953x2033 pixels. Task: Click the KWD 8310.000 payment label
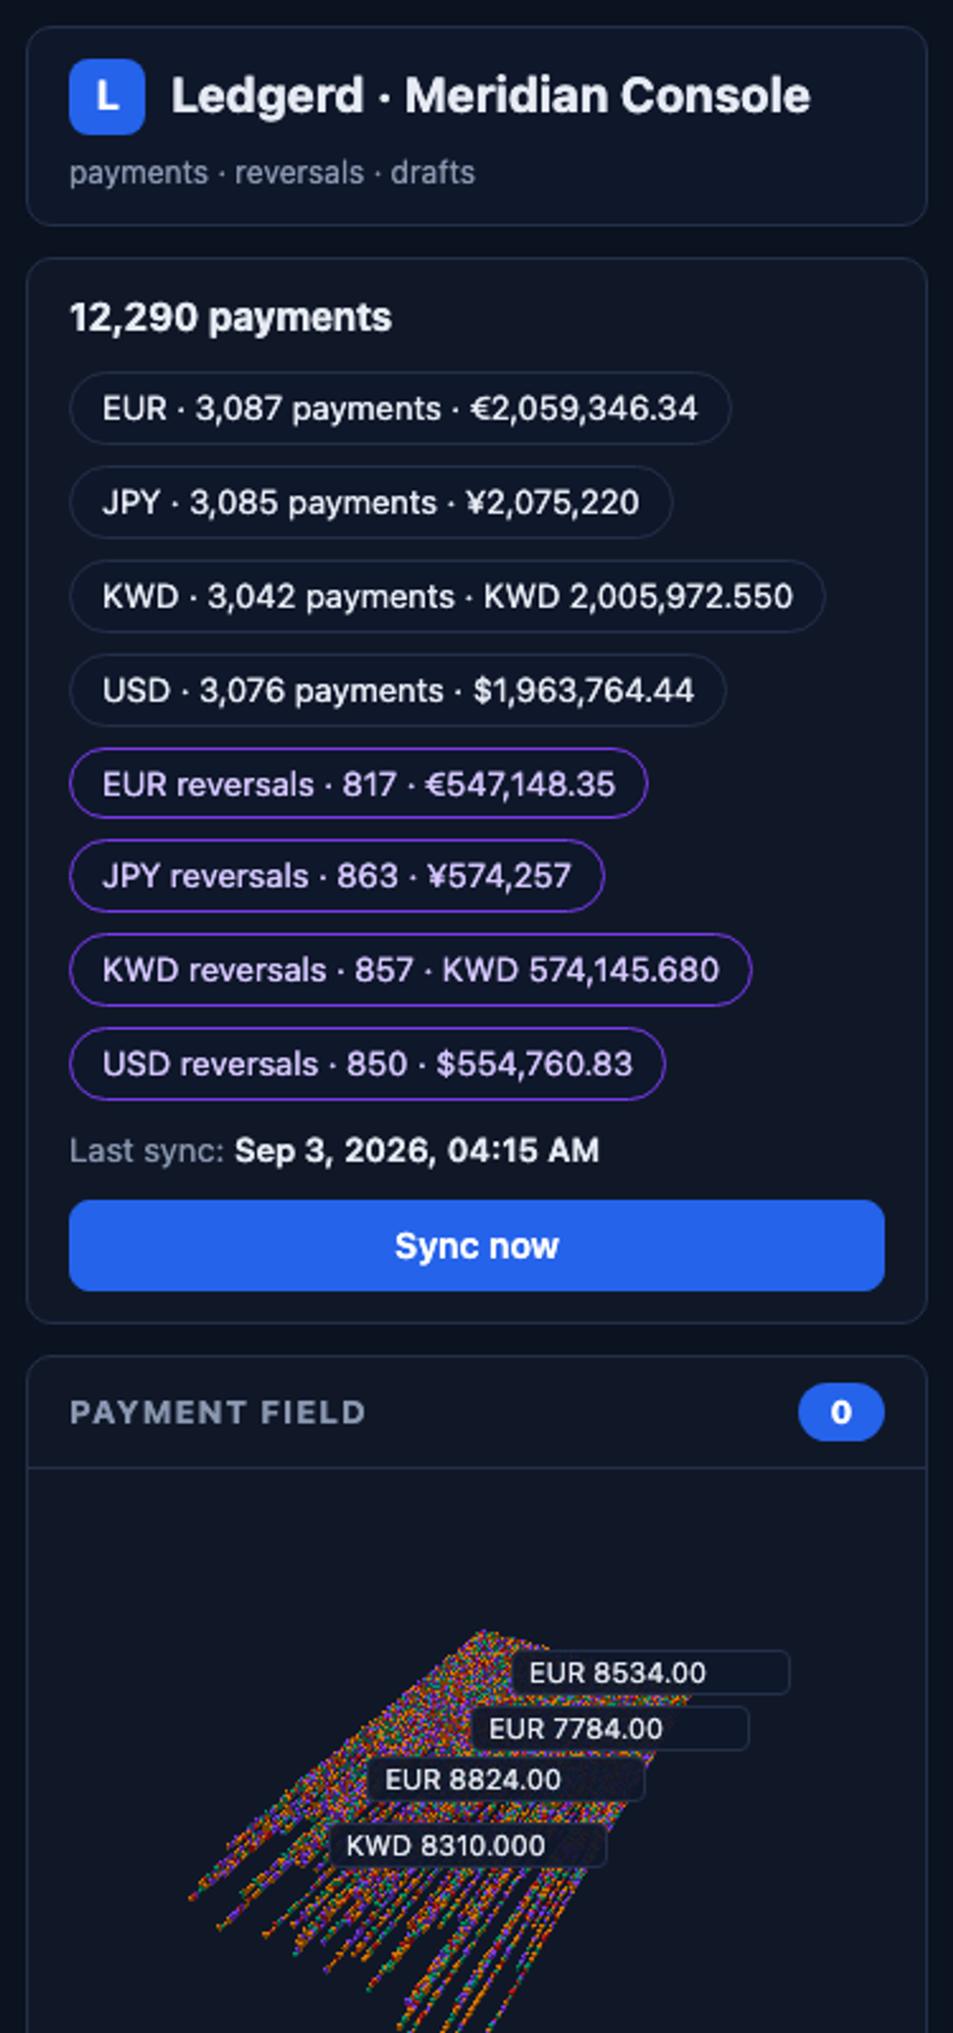click(x=468, y=1845)
